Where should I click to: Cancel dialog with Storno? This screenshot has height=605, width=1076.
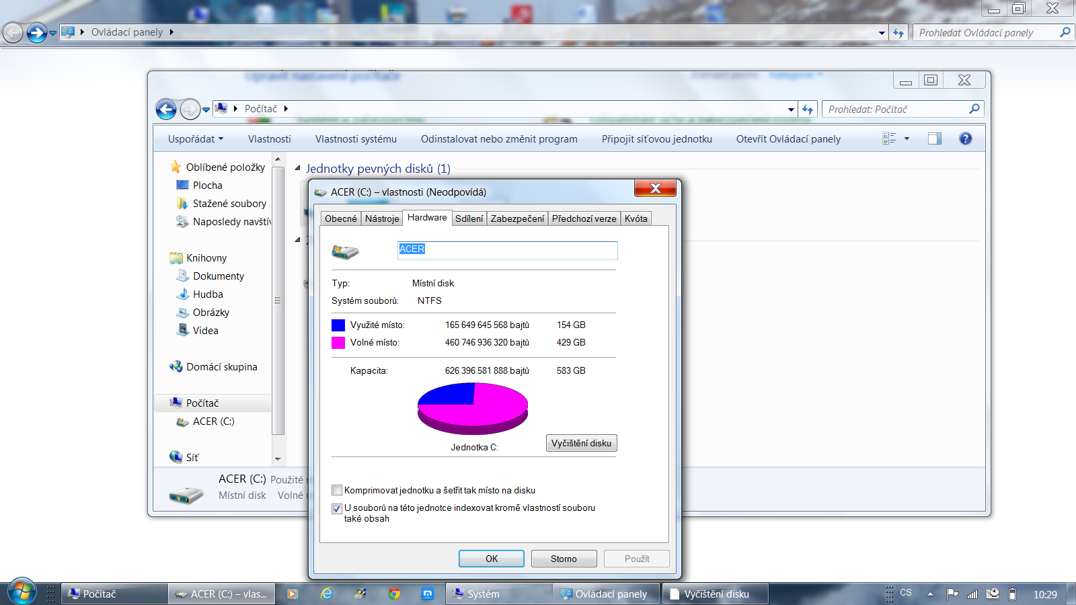point(564,559)
